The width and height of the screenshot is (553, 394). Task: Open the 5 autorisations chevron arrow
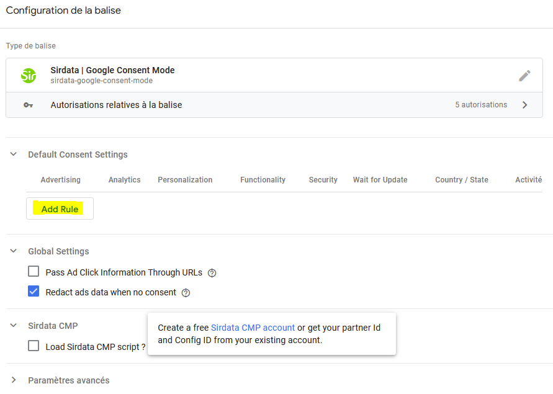coord(524,105)
